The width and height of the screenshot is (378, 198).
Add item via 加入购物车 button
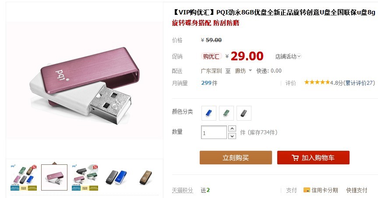tap(313, 158)
